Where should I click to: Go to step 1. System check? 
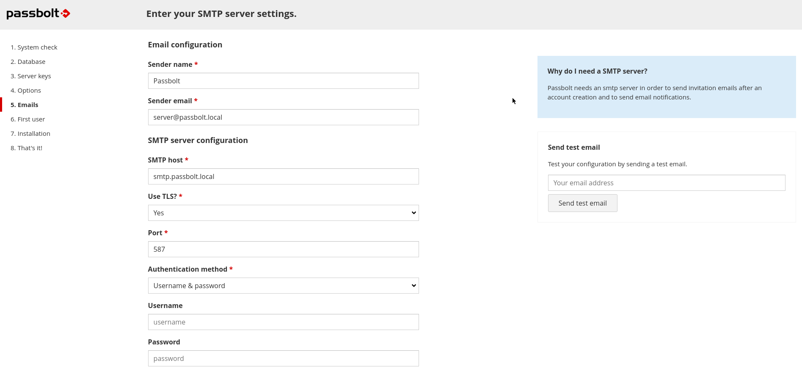[x=34, y=47]
